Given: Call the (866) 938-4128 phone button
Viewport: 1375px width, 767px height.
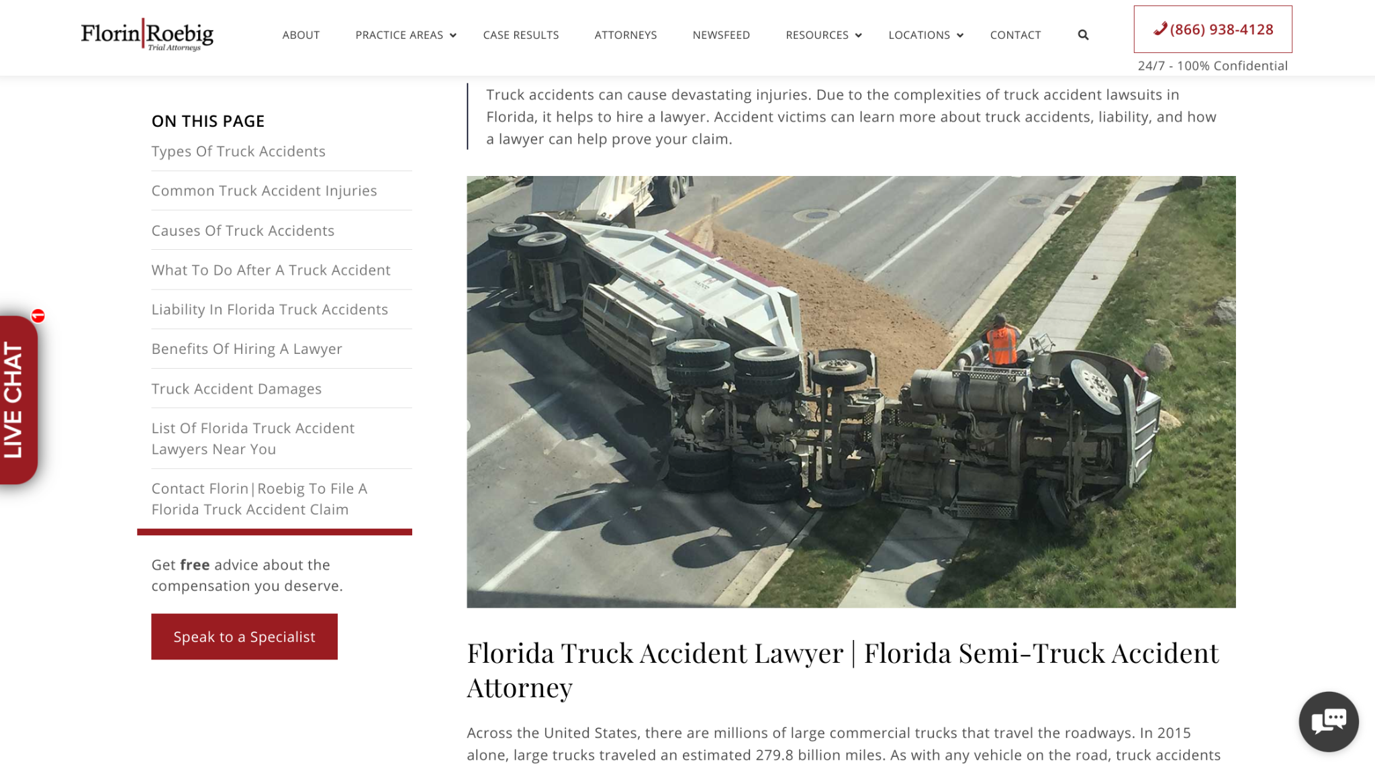Looking at the screenshot, I should point(1213,30).
